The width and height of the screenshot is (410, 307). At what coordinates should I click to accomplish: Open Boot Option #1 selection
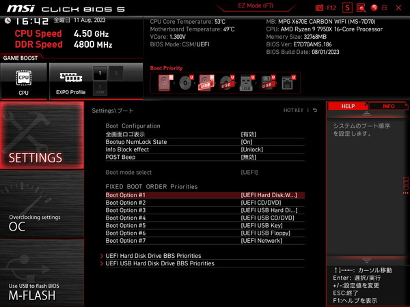(205, 195)
